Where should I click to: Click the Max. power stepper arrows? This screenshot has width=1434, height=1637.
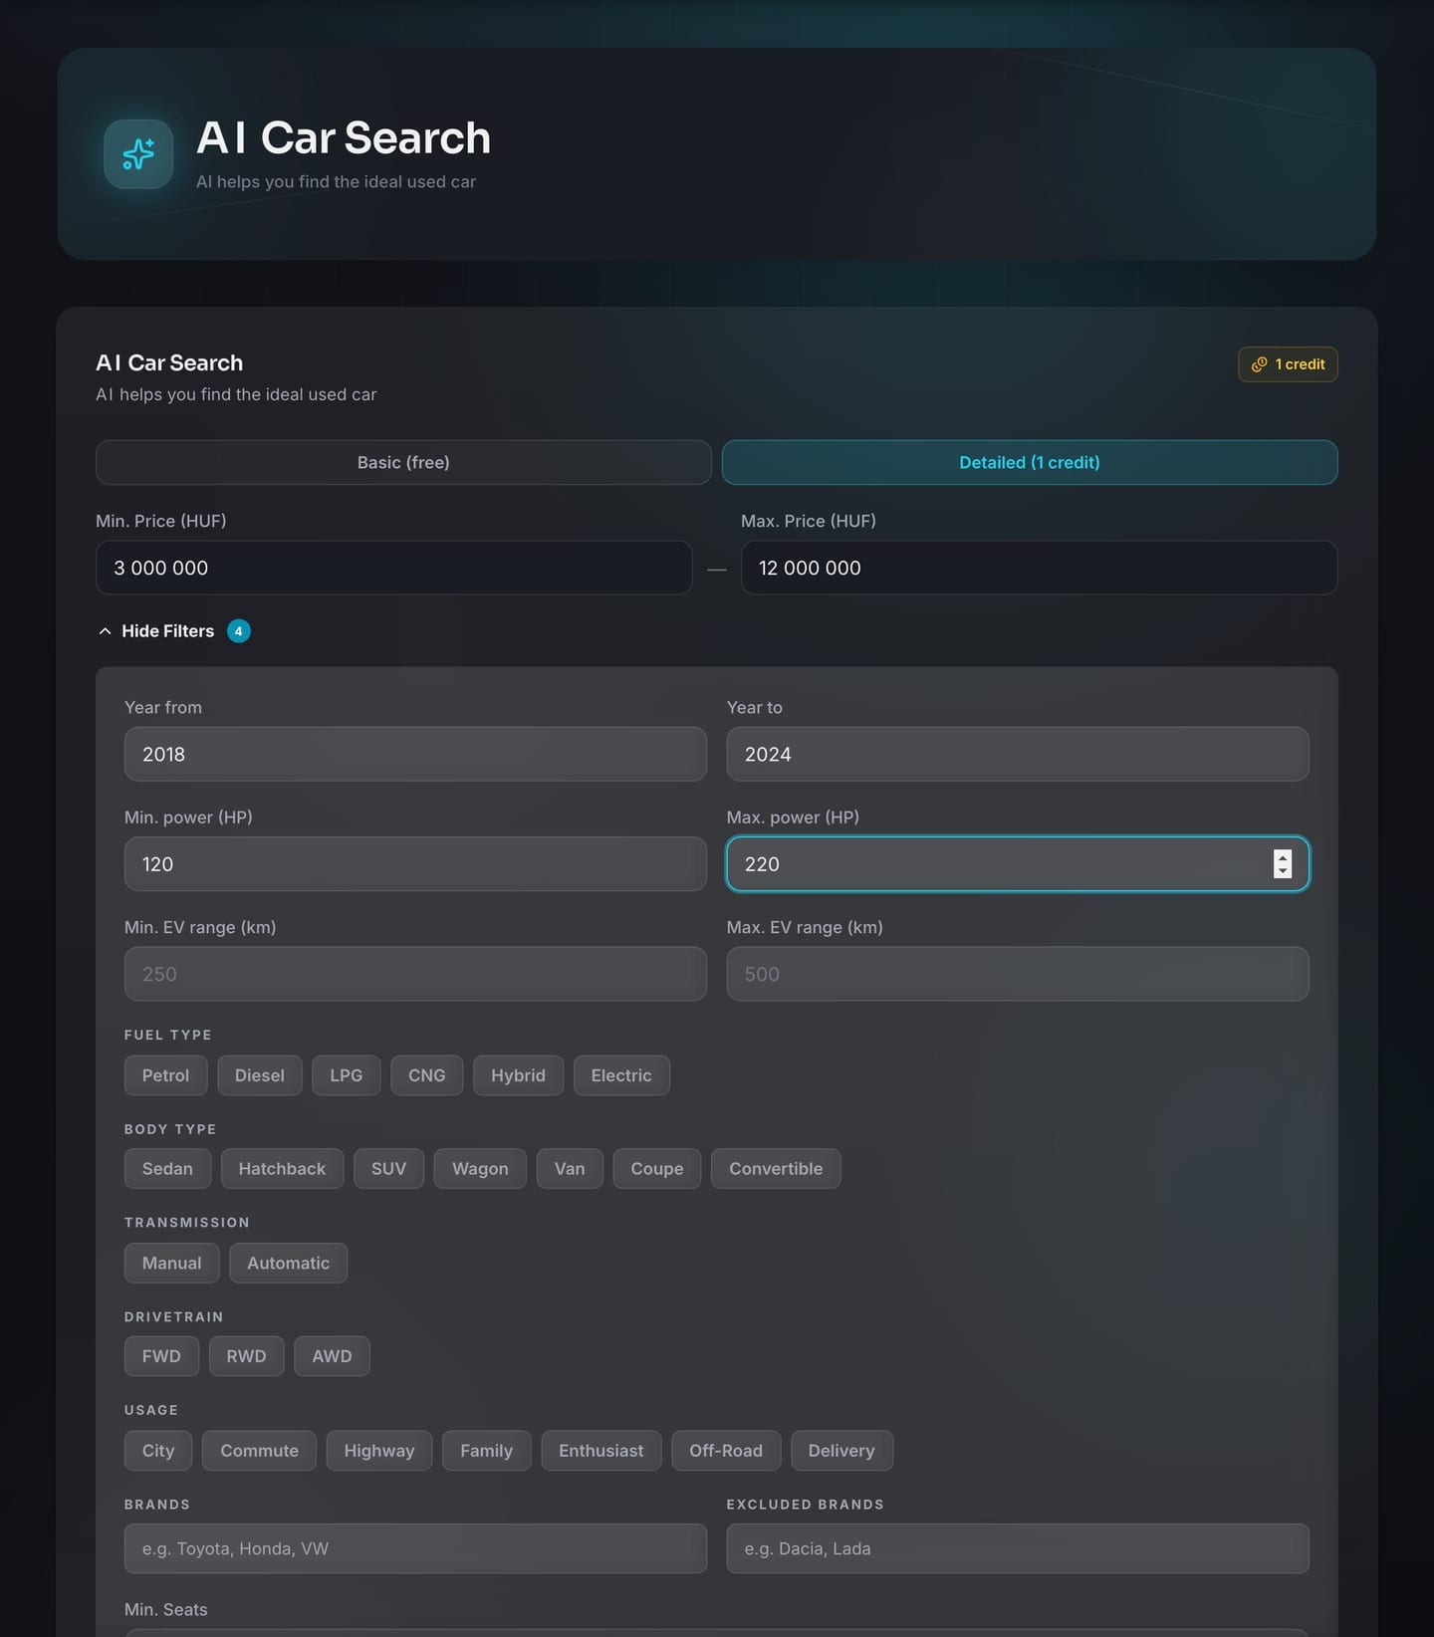[x=1283, y=864]
